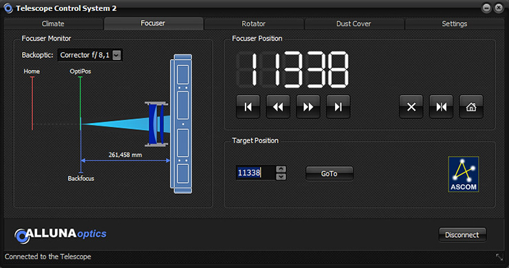The image size is (509, 268).
Task: Send focuser to home position
Action: pos(471,107)
